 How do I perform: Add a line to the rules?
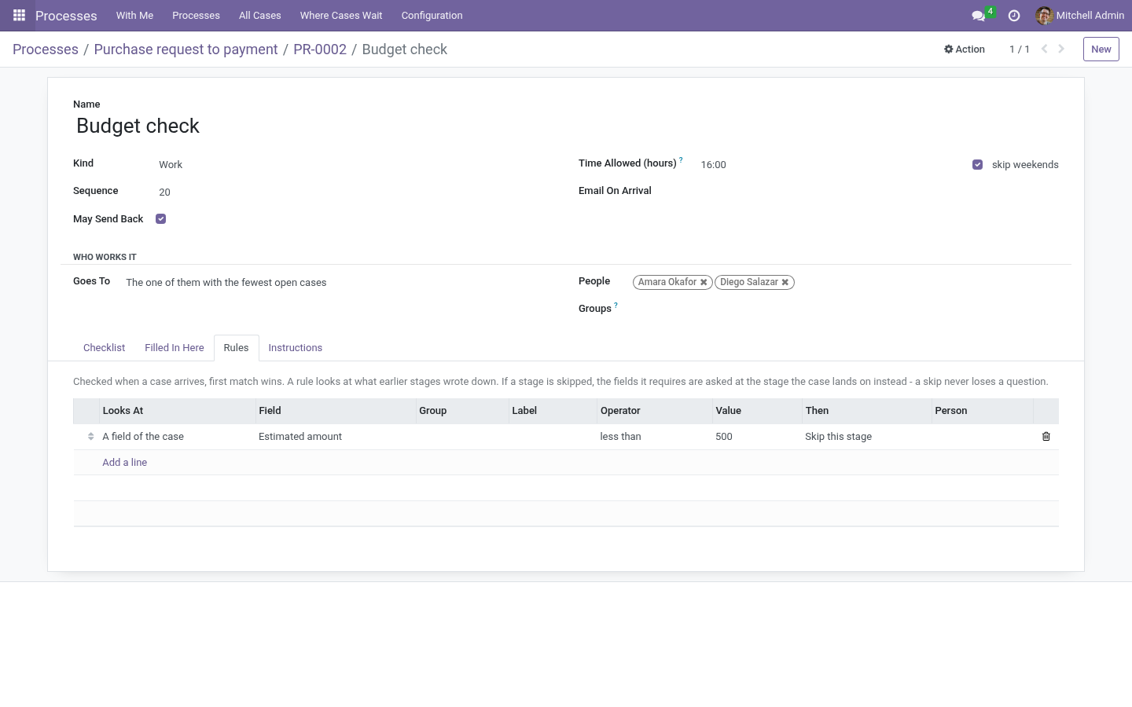pos(124,463)
